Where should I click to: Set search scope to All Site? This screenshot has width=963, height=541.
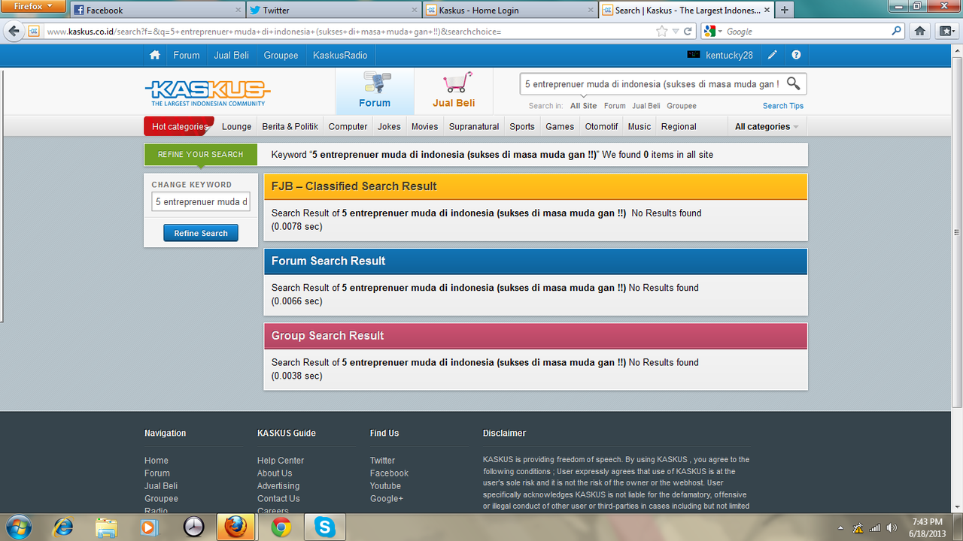pos(583,106)
